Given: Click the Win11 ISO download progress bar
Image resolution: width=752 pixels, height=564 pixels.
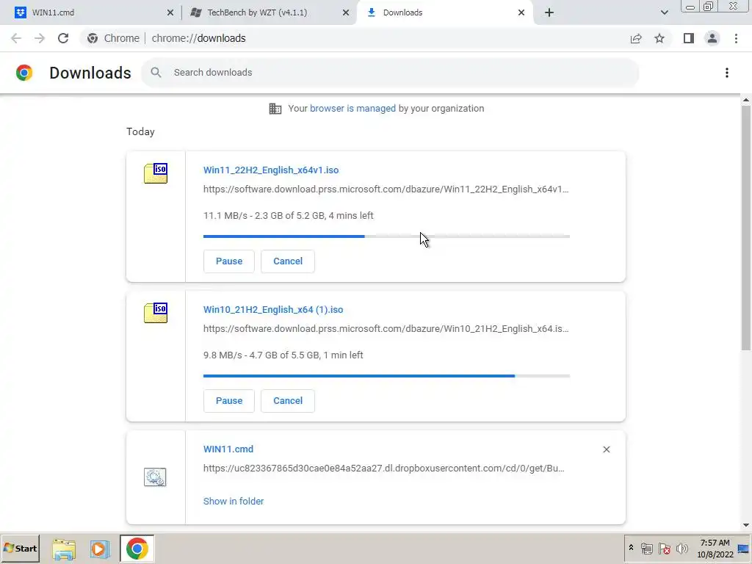Looking at the screenshot, I should tap(386, 236).
